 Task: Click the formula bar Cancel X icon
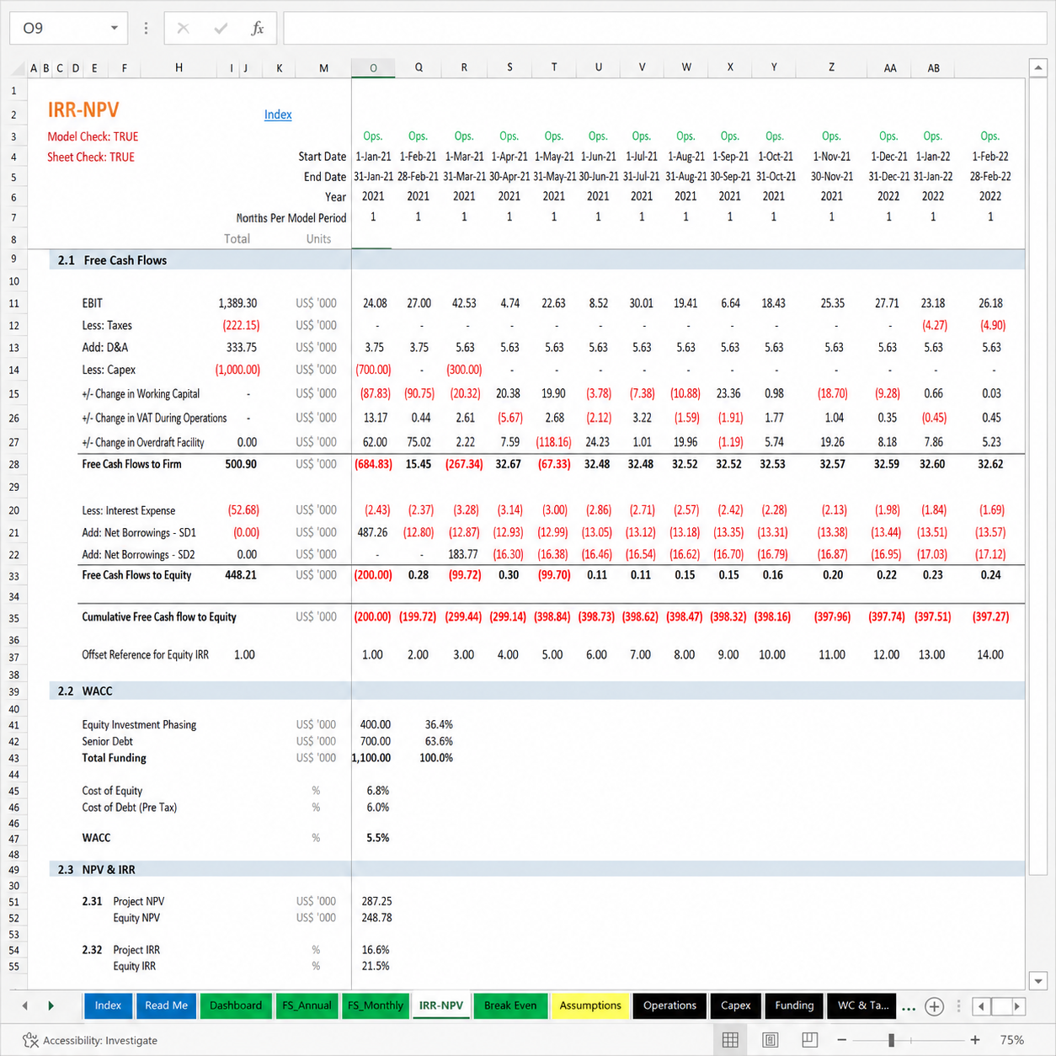pyautogui.click(x=183, y=29)
